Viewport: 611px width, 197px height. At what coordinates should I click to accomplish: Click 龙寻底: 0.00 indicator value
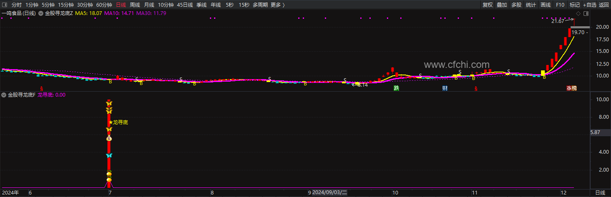tap(51, 95)
